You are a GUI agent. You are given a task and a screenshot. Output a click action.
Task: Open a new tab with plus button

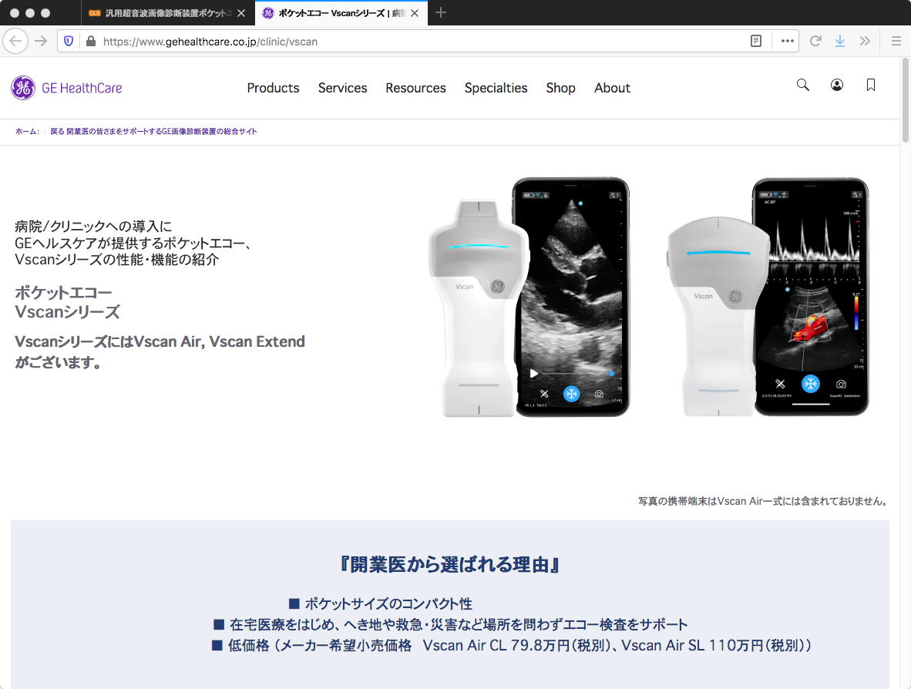(440, 13)
